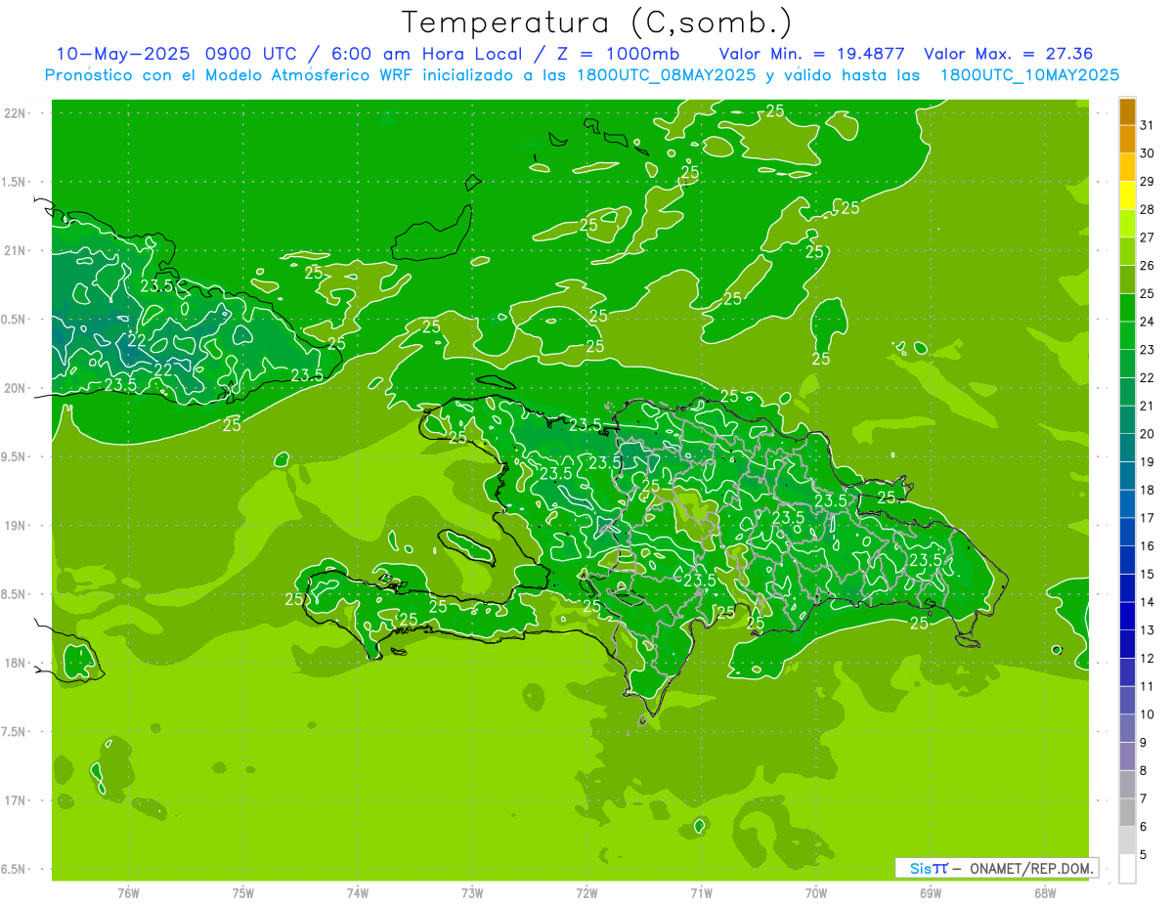Click the 71W longitude axis label
The width and height of the screenshot is (1173, 906).
point(701,893)
